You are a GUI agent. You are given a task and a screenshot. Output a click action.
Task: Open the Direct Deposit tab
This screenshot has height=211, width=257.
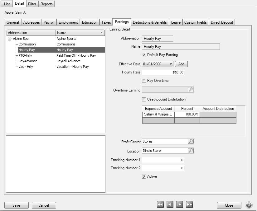(221, 22)
